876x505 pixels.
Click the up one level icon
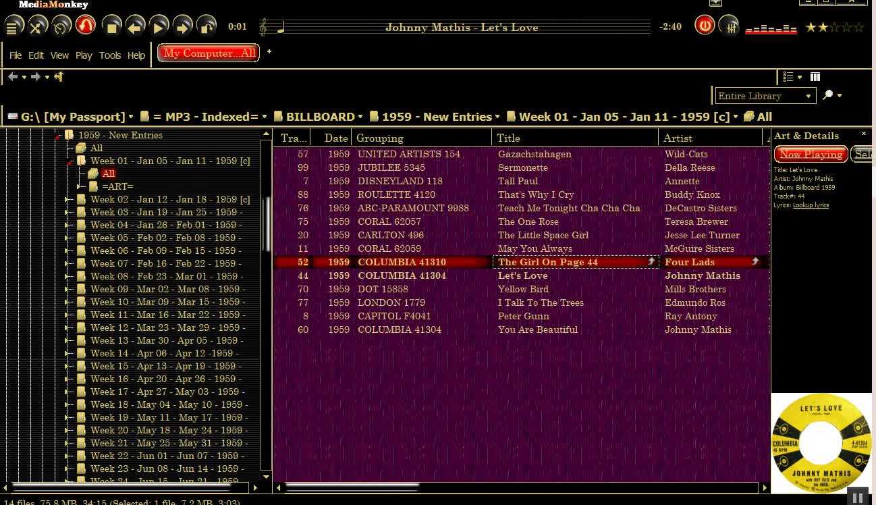click(59, 77)
